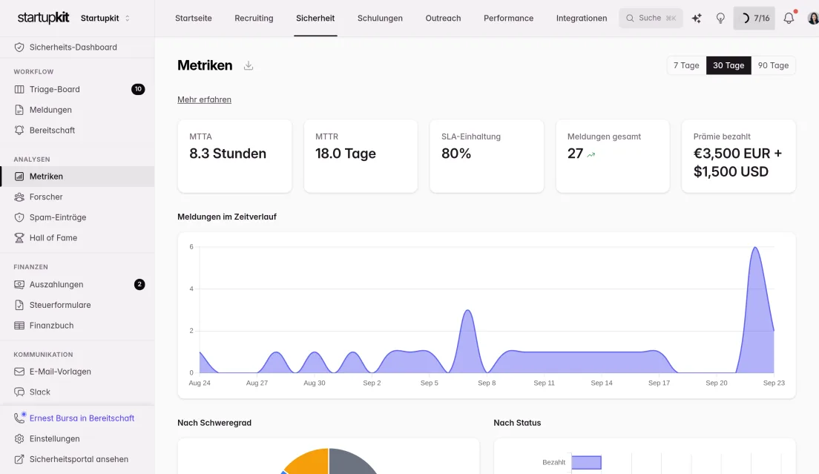Click the Slack chat icon

coord(19,392)
